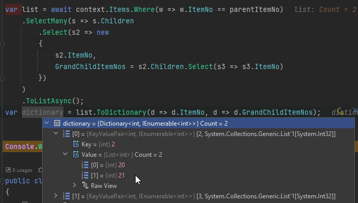Click the [1] KeyValuePair list icon
Image resolution: width=358 pixels, height=203 pixels.
point(66,196)
